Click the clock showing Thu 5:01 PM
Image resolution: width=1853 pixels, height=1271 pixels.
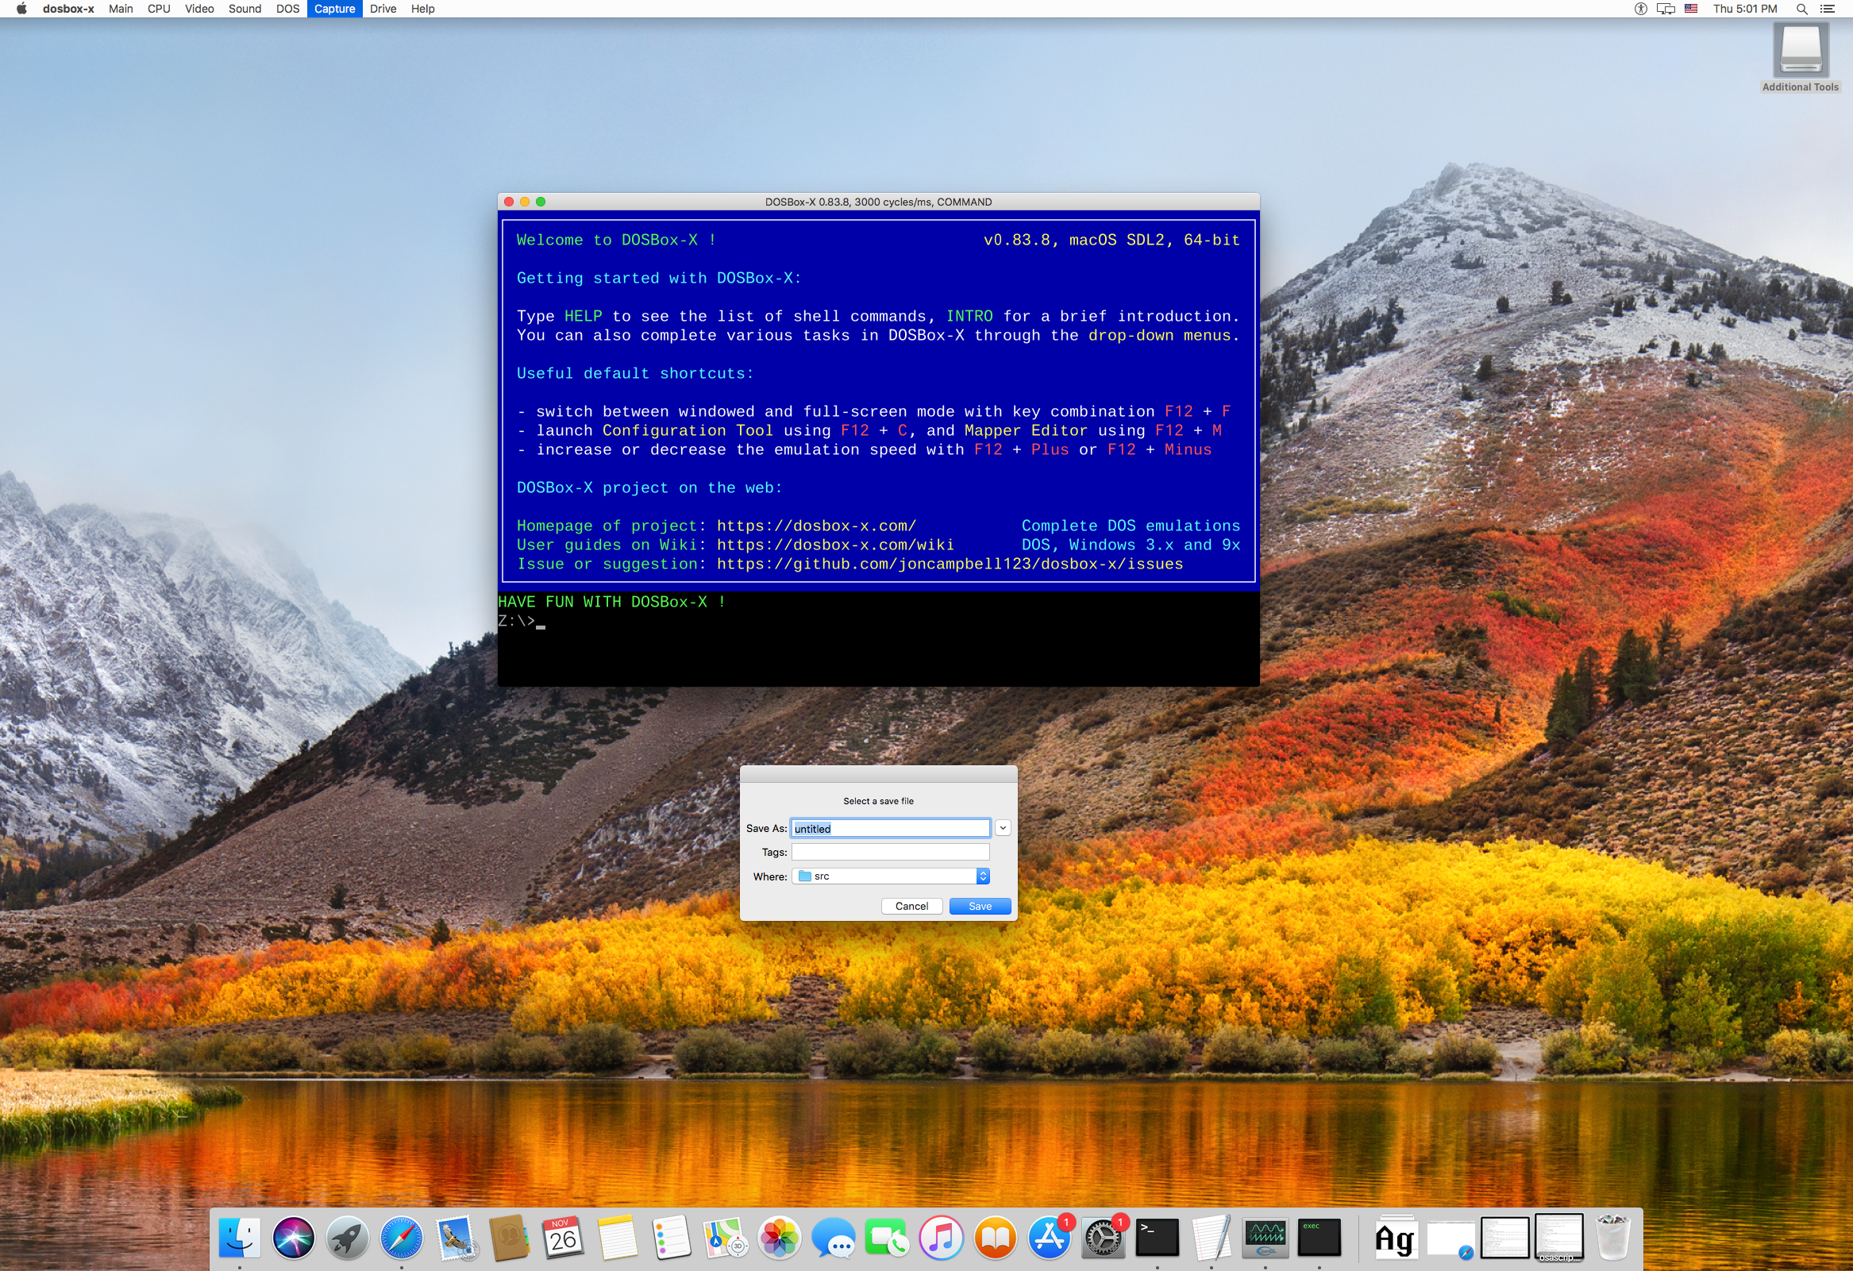pos(1745,9)
